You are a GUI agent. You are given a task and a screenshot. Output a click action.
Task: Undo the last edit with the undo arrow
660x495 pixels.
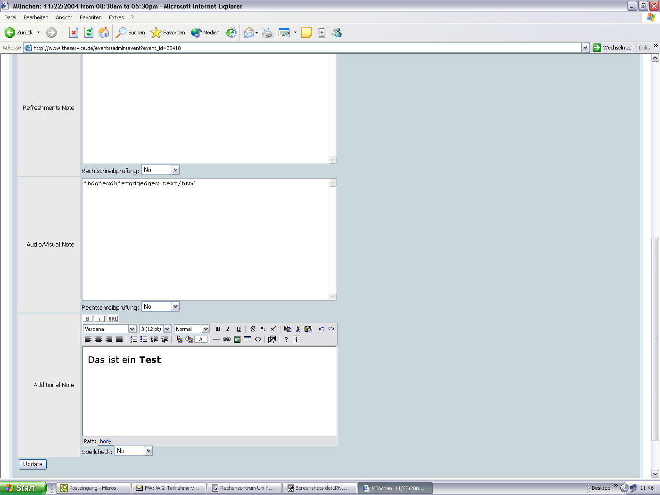click(x=322, y=329)
